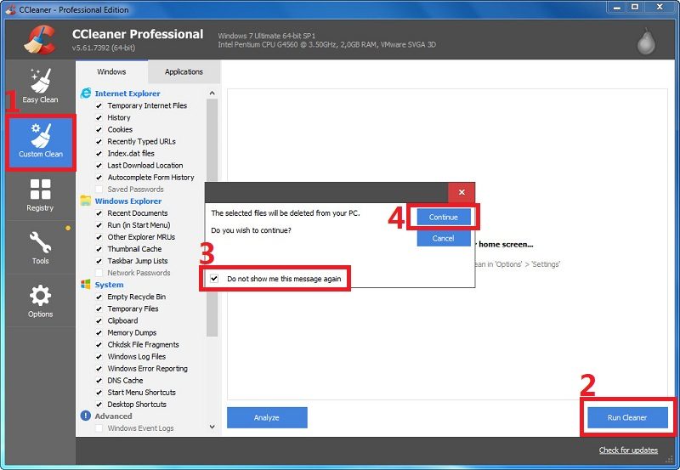Viewport: 680px width, 470px height.
Task: Click the Windows Explorer heading
Action: coord(128,201)
